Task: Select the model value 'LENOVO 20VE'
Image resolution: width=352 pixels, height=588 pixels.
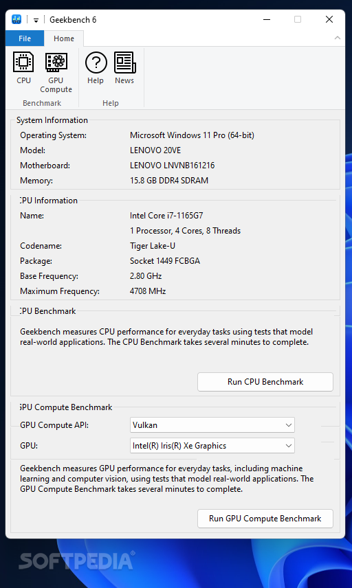Action: click(x=155, y=150)
